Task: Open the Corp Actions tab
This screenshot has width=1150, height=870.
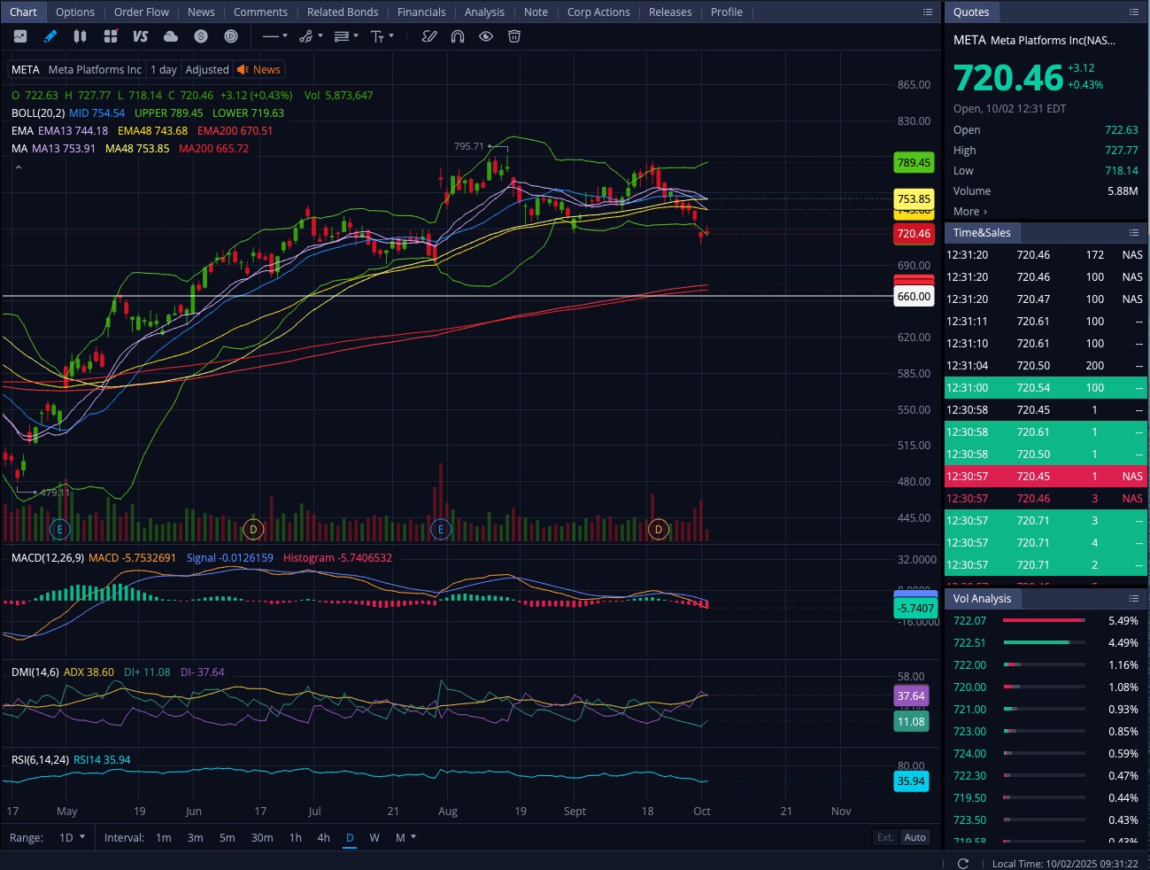Action: 598,12
